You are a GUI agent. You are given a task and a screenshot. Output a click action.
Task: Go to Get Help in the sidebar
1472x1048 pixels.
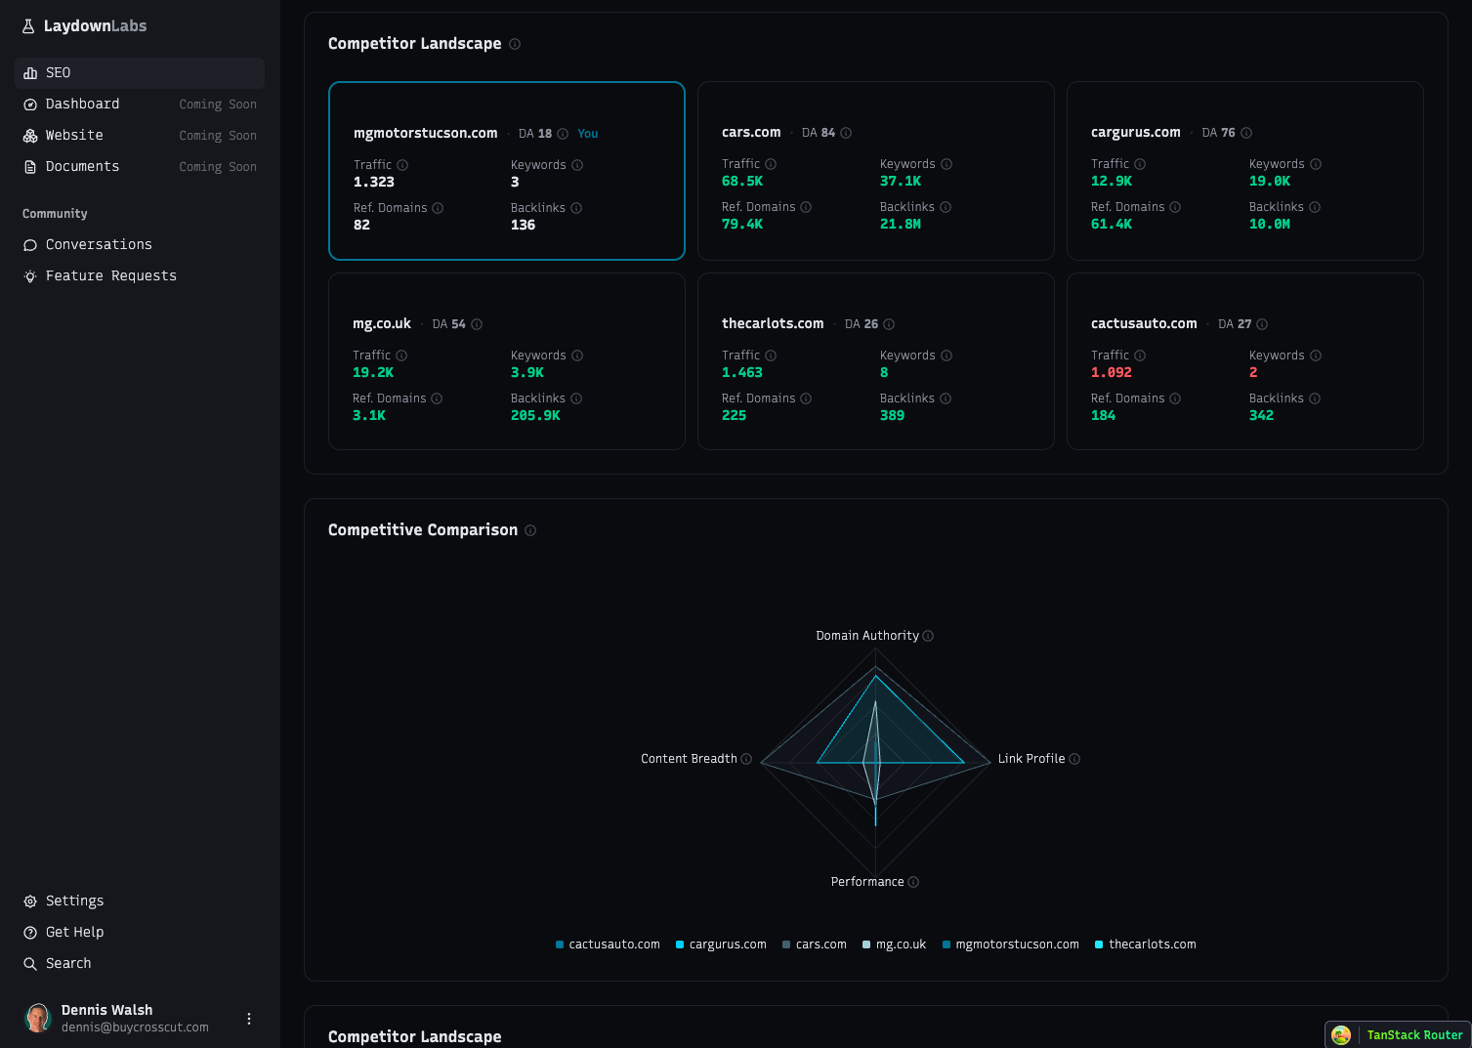click(x=74, y=933)
